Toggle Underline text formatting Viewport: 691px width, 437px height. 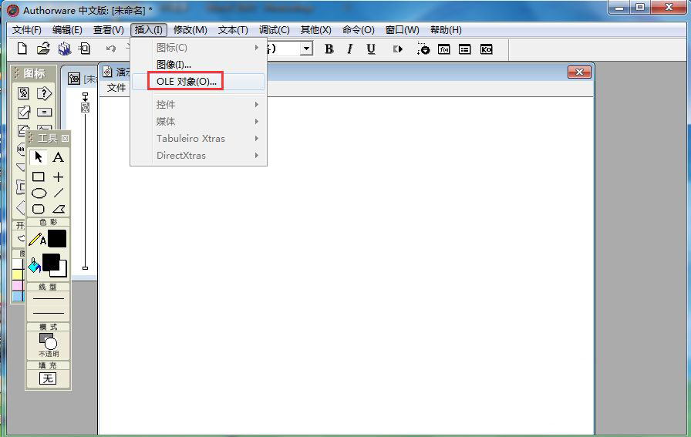click(x=371, y=49)
